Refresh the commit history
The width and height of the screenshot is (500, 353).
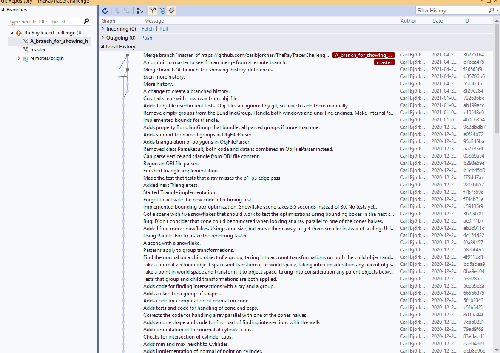[105, 11]
